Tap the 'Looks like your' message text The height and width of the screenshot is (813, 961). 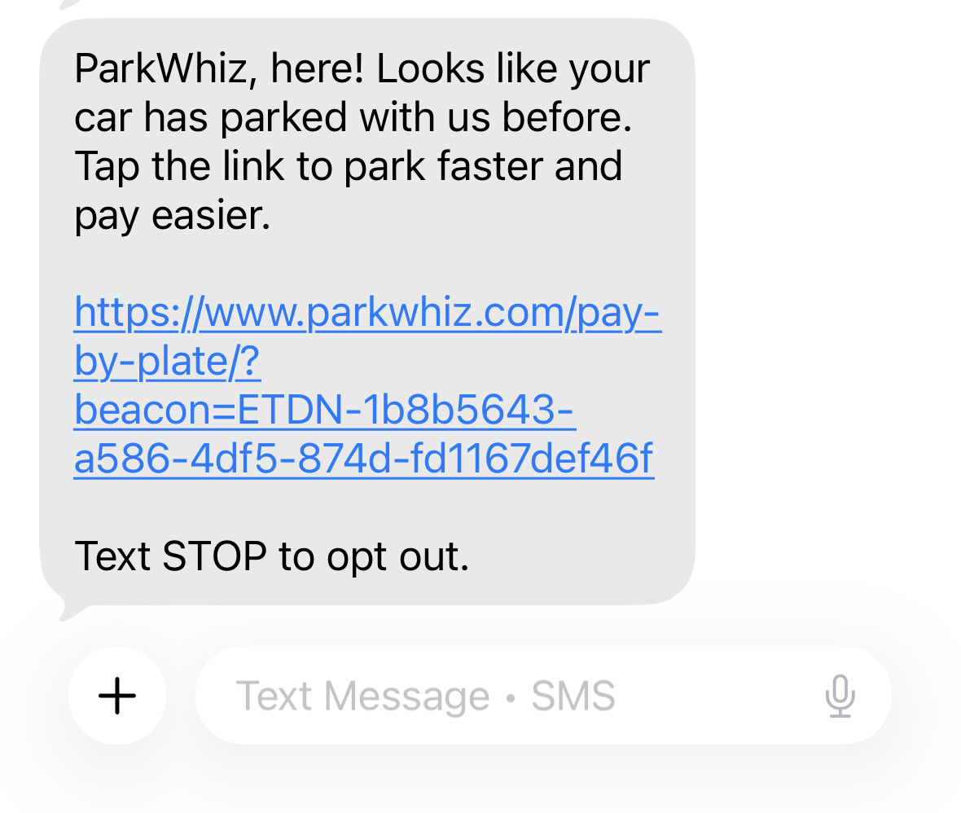pos(513,68)
